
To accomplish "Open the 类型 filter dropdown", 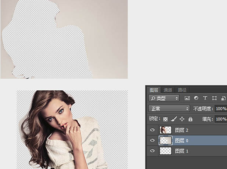I will point(164,98).
